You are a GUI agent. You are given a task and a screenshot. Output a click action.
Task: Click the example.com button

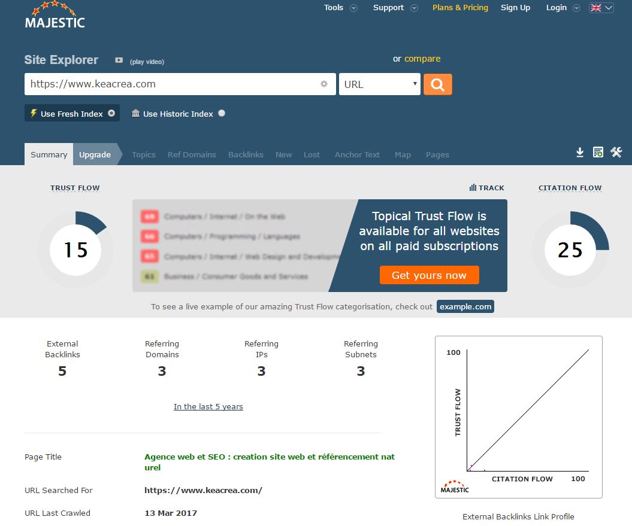(x=465, y=306)
